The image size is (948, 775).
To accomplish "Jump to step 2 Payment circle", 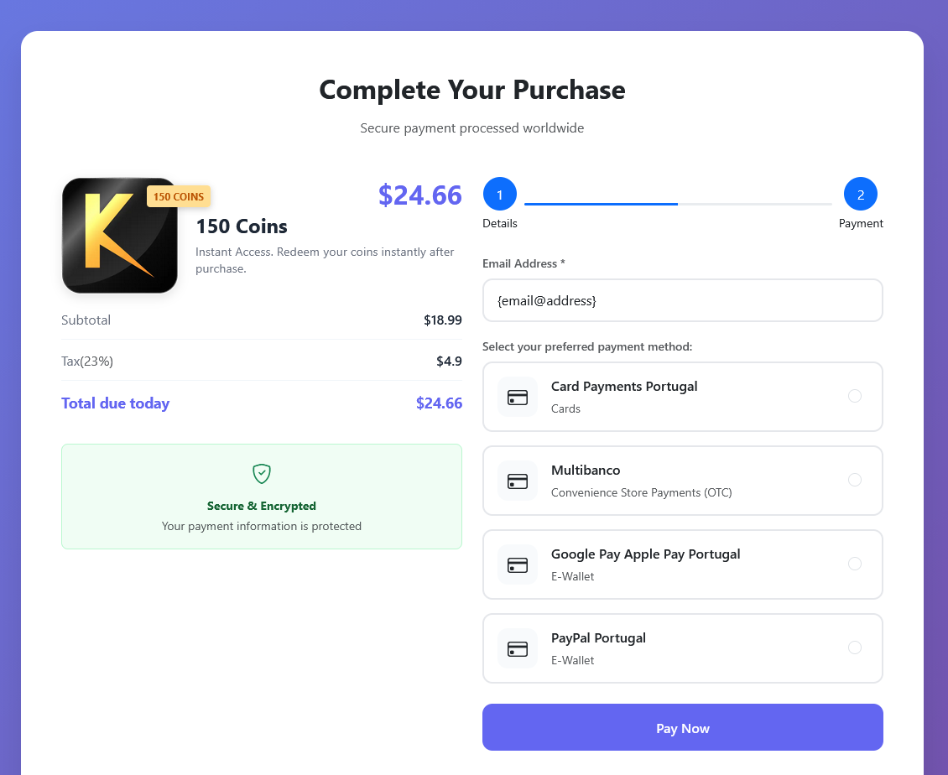I will tap(860, 195).
